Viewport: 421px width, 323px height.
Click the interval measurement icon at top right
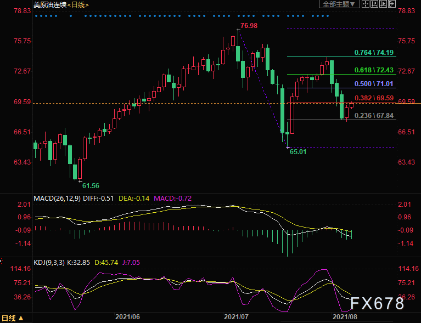(x=374, y=4)
